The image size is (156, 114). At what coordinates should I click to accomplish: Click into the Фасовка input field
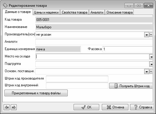click(x=127, y=49)
